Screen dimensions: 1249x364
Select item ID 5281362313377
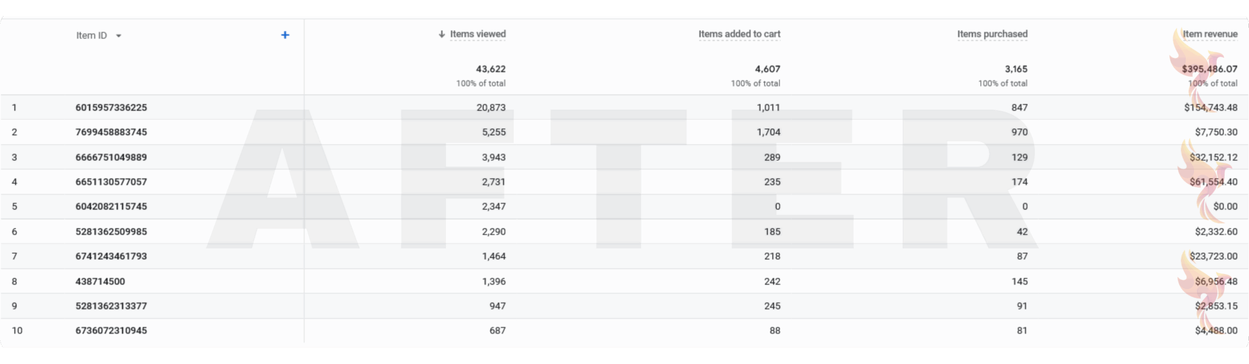tap(111, 306)
